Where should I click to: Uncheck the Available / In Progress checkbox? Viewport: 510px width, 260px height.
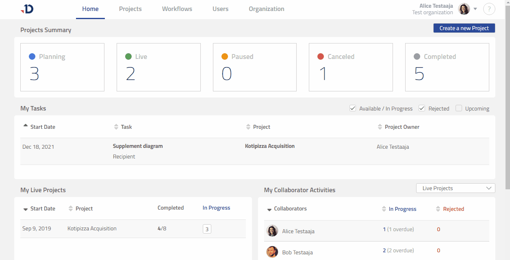click(x=353, y=108)
